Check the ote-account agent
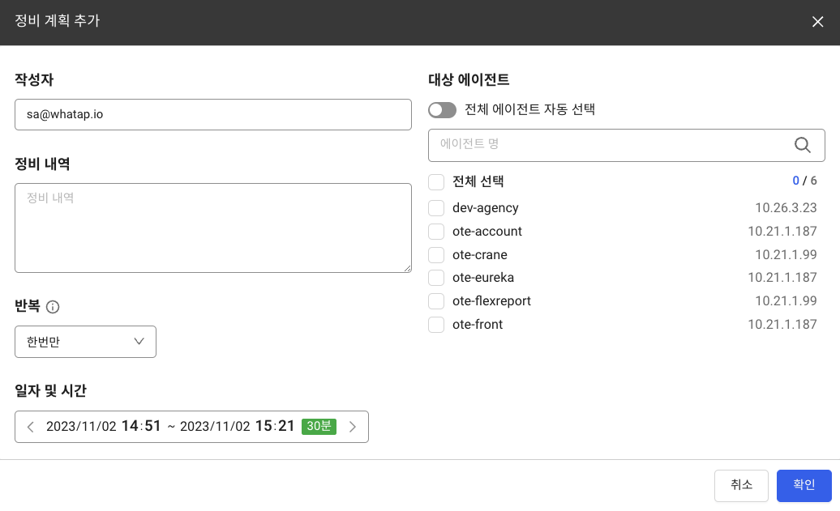The image size is (840, 511). pos(436,231)
